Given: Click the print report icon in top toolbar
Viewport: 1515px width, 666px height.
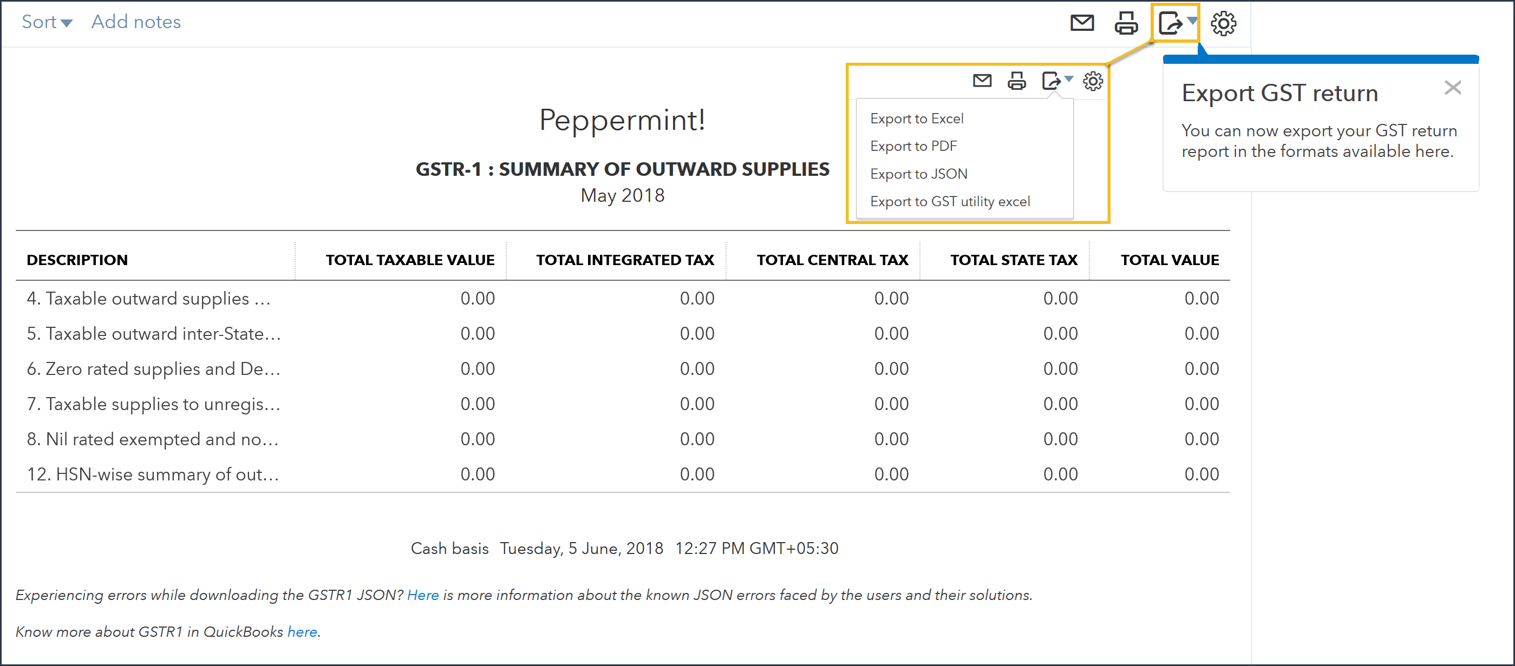Looking at the screenshot, I should click(x=1126, y=23).
